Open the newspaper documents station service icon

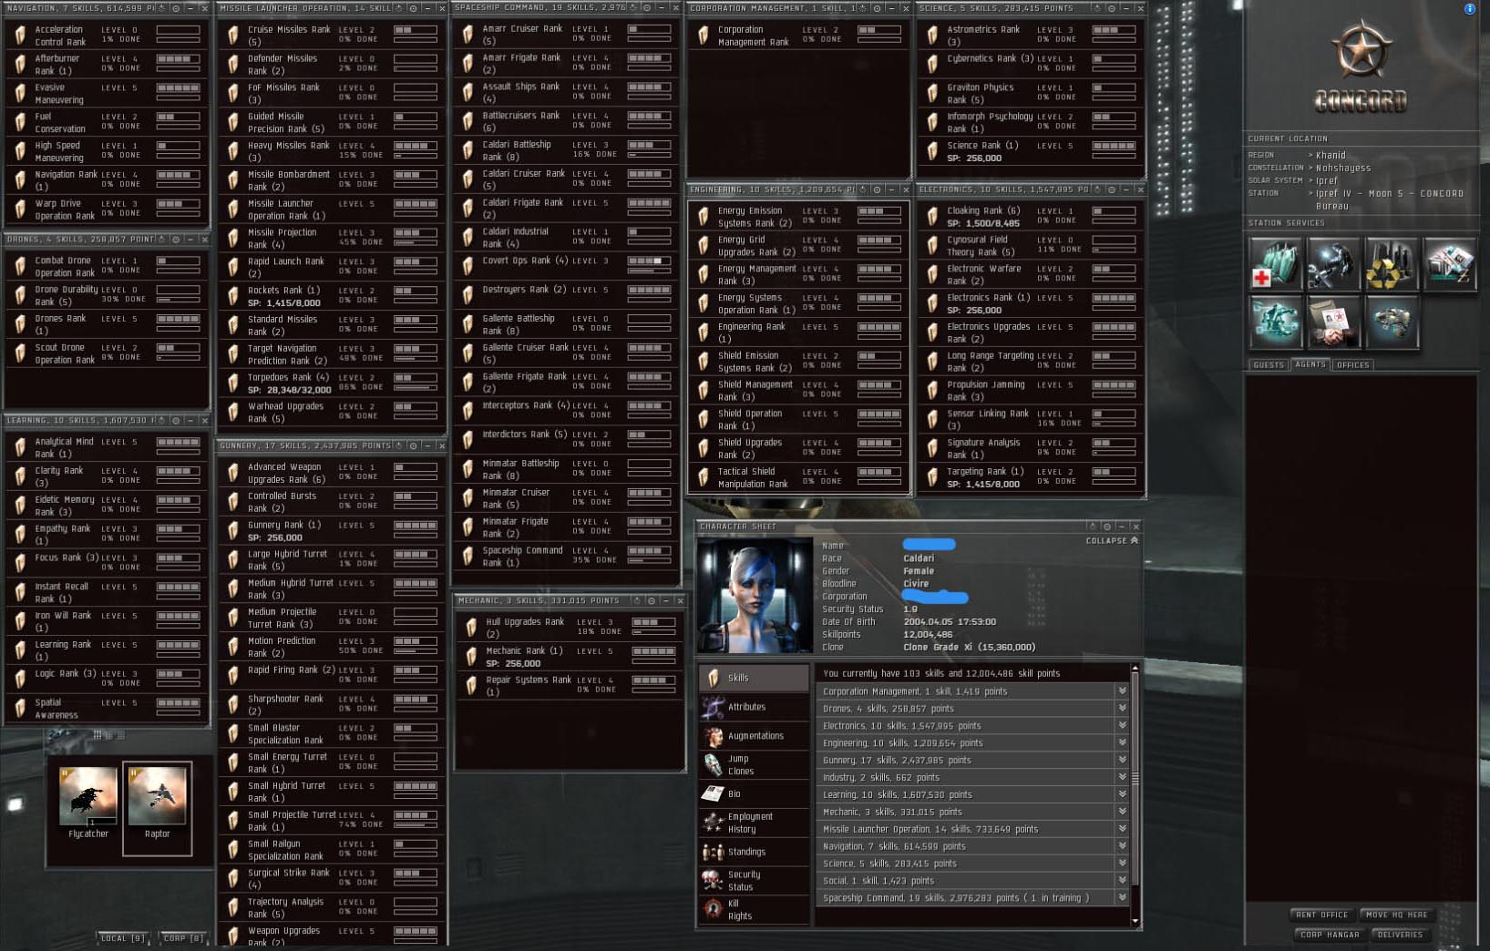tap(1449, 263)
